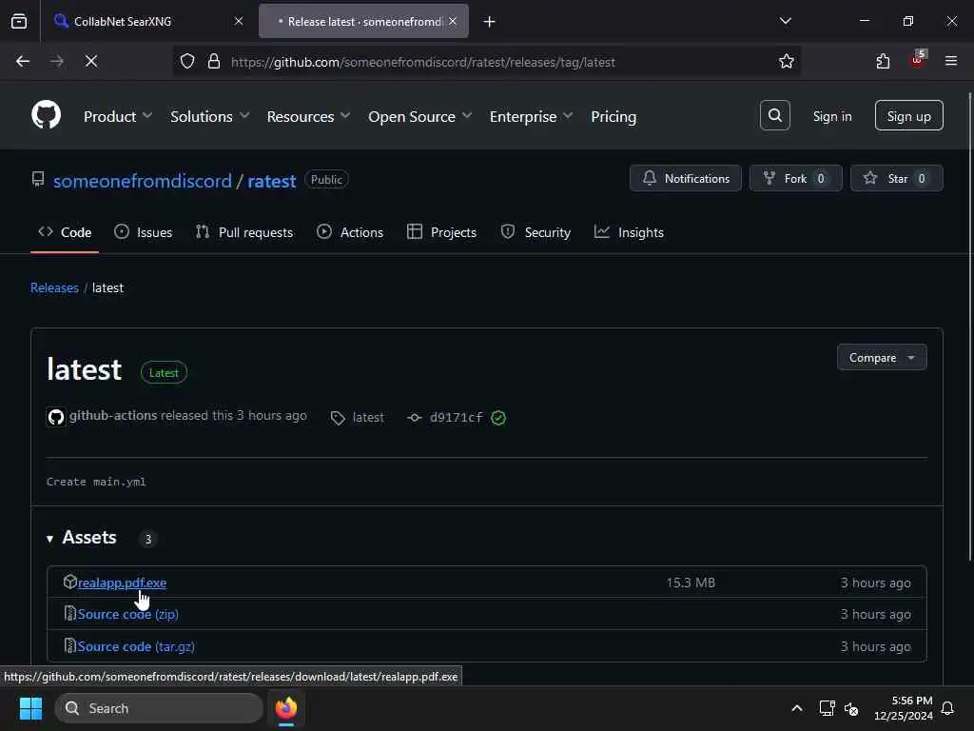Open the Compare dropdown
This screenshot has width=974, height=731.
click(x=882, y=358)
